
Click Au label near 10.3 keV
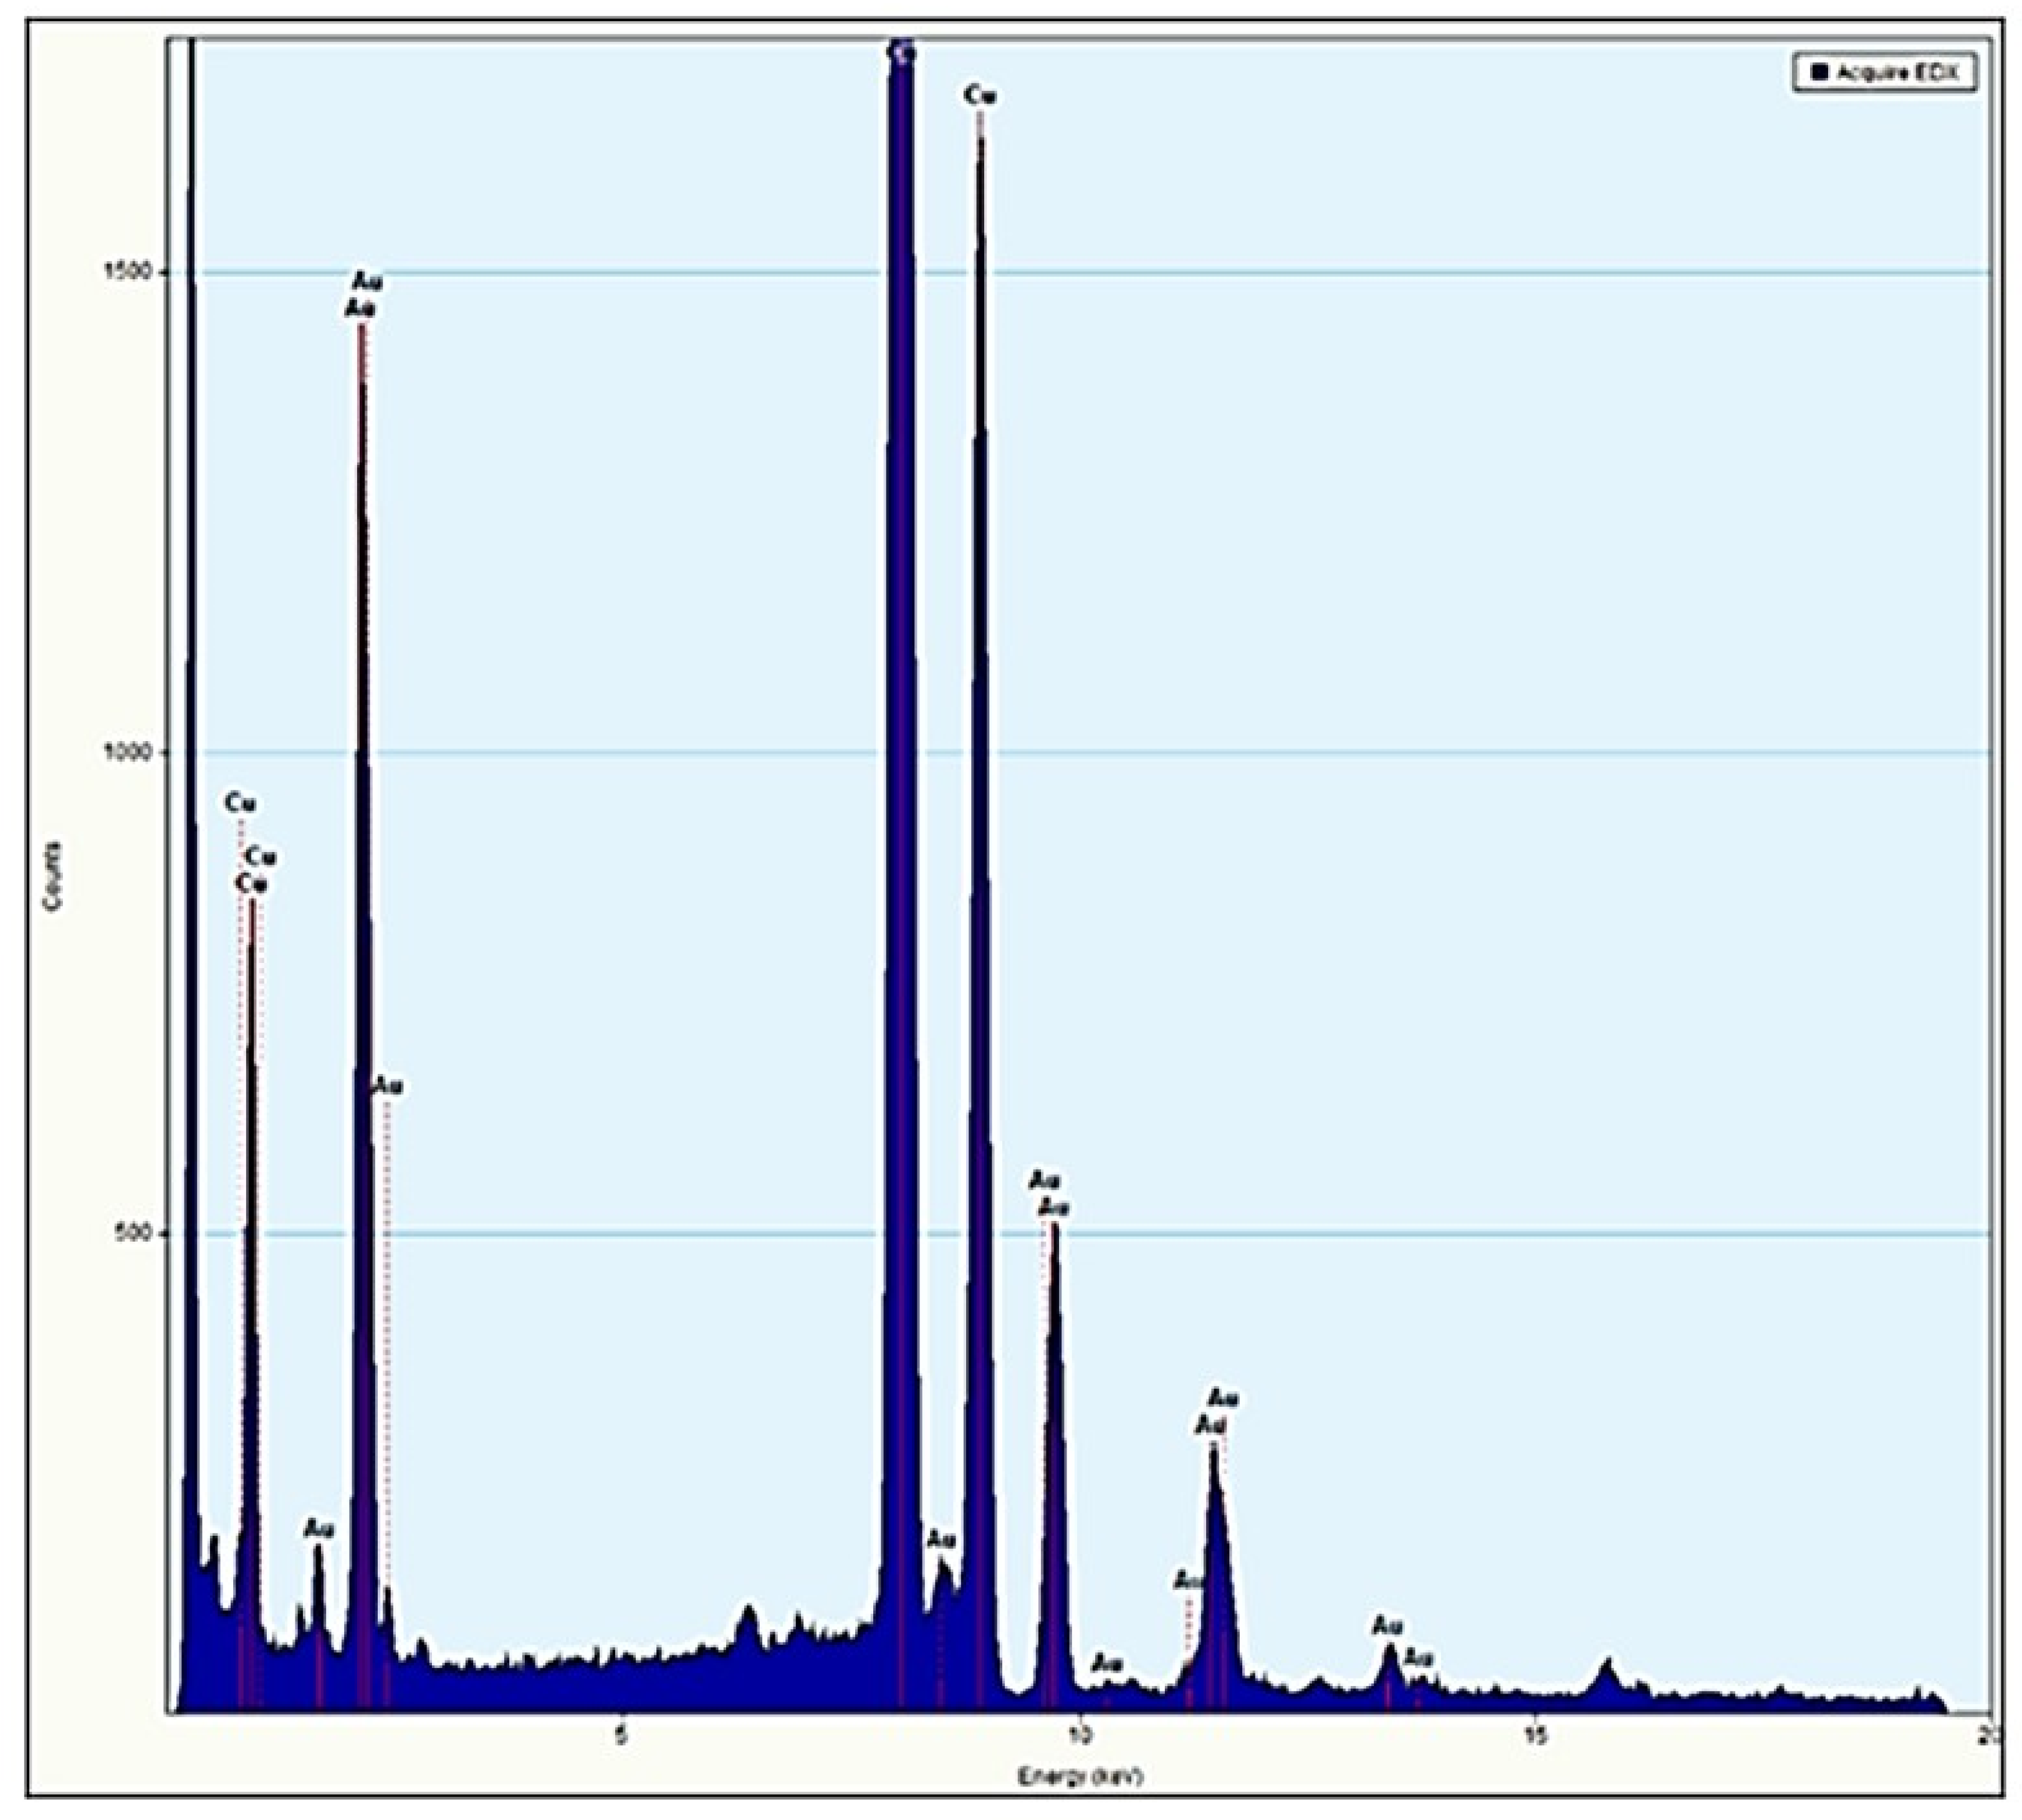(x=1106, y=1664)
